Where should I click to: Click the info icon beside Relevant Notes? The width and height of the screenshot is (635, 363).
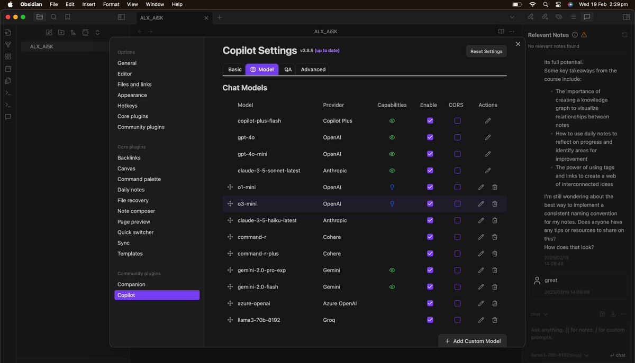(x=574, y=35)
